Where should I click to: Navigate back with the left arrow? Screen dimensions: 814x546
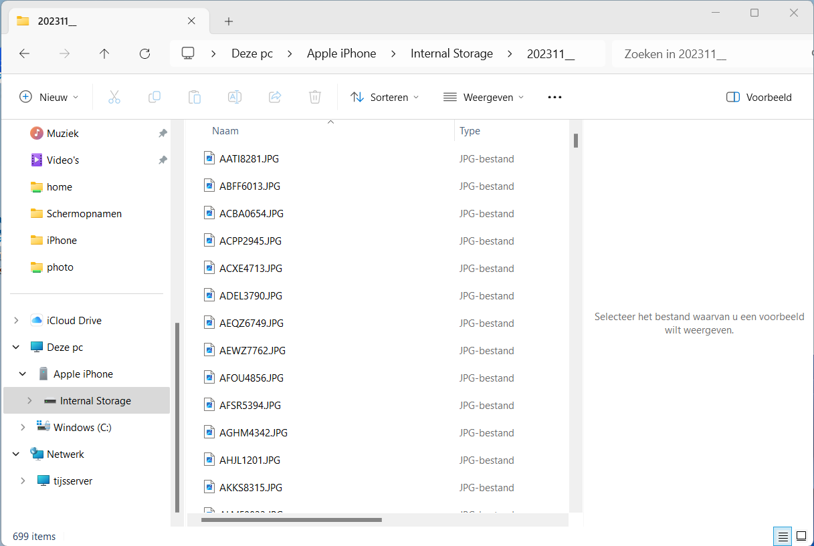(25, 53)
